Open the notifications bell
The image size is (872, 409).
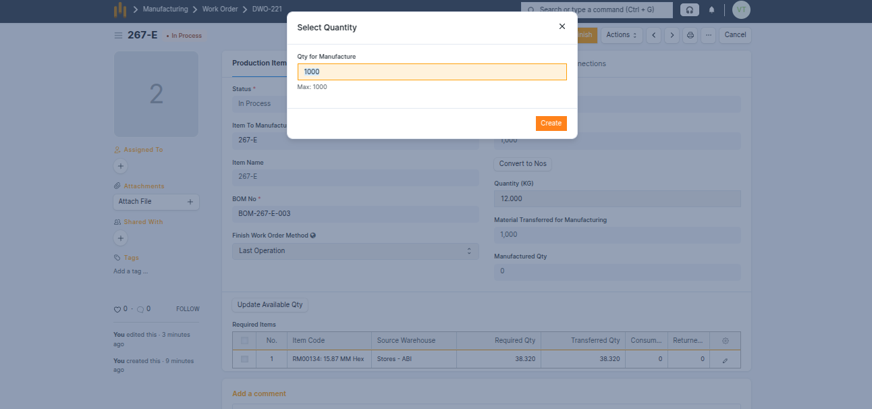click(711, 10)
